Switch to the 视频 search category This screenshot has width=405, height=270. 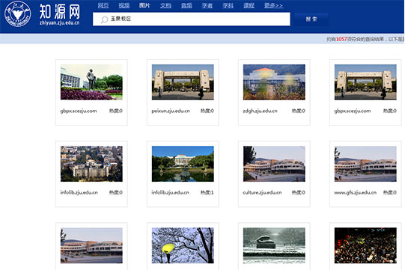point(124,5)
